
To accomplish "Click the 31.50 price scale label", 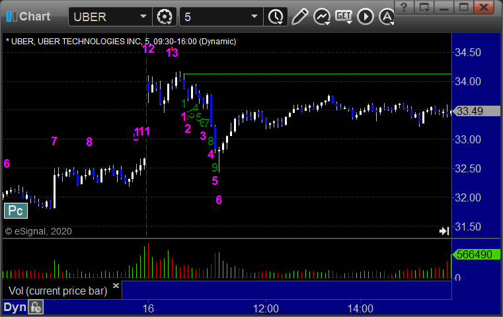I will tap(468, 227).
